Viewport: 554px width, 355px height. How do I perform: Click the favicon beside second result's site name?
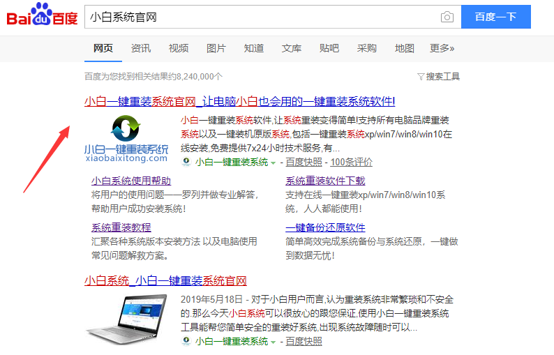pos(186,341)
